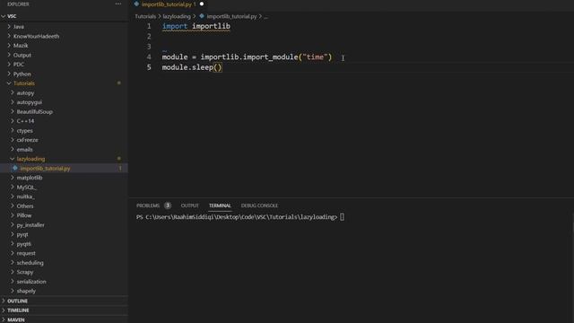Place cursor in importlib.import_module("time") line

pos(248,57)
